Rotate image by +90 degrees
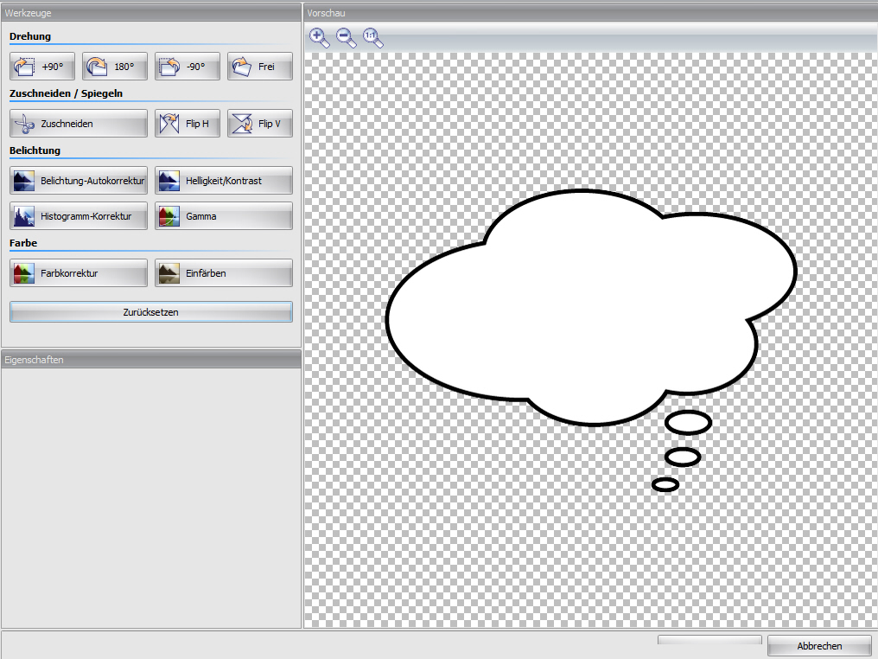878x659 pixels. pos(42,67)
